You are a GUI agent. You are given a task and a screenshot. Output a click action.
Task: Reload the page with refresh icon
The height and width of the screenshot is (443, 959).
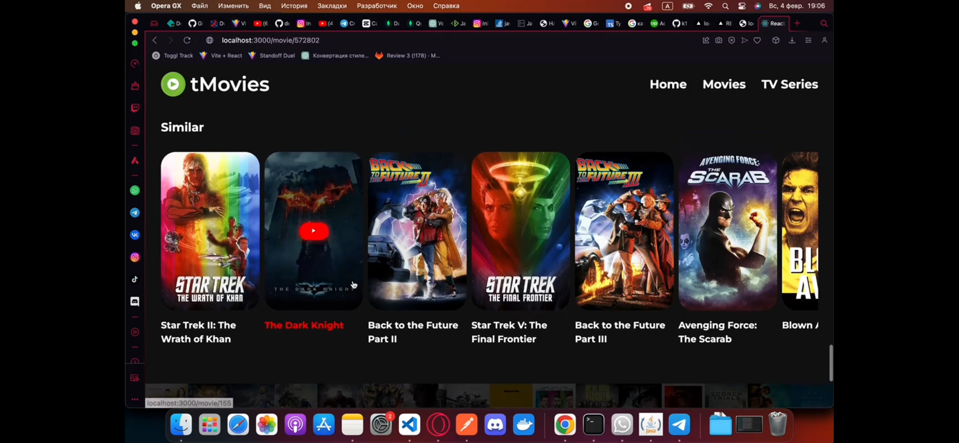[187, 40]
